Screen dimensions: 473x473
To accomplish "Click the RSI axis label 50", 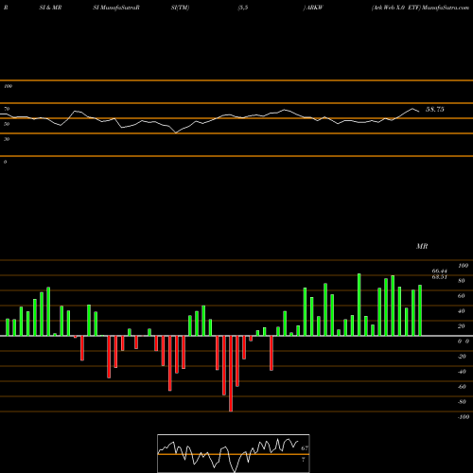I will [7, 124].
